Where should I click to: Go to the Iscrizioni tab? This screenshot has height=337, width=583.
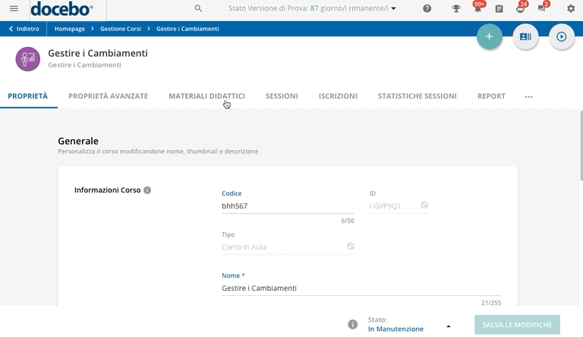pos(338,96)
